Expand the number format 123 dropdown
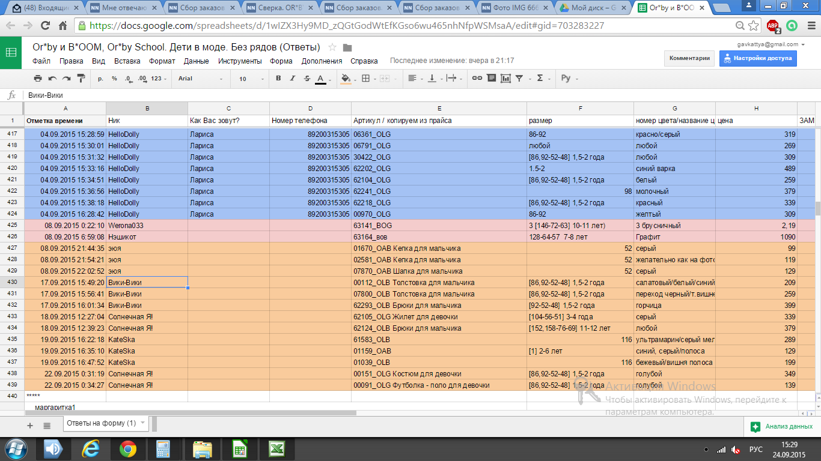The width and height of the screenshot is (821, 461). pyautogui.click(x=159, y=79)
